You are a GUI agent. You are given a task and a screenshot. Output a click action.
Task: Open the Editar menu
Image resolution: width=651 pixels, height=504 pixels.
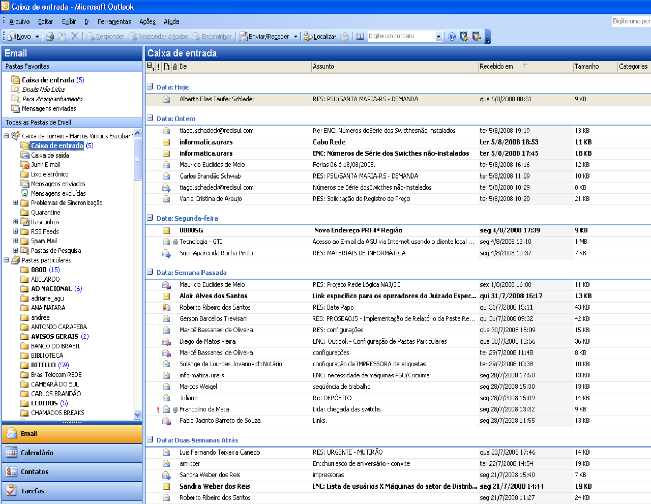[46, 21]
